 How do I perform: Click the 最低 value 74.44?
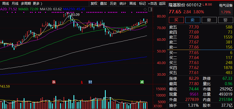(x=194, y=89)
